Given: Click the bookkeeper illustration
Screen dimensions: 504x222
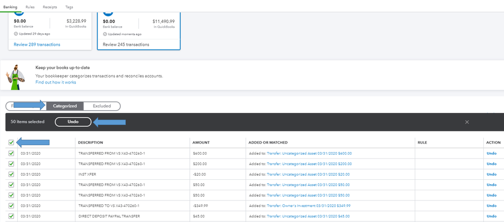Looking at the screenshot, I should coord(16,78).
